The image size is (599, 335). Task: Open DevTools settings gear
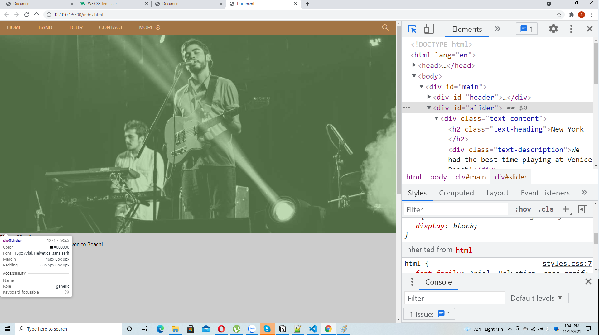coord(553,29)
